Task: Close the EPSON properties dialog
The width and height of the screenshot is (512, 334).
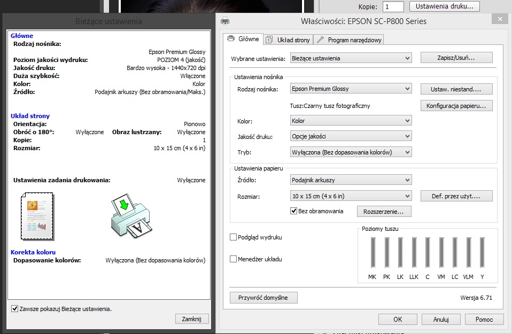Action: point(500,19)
